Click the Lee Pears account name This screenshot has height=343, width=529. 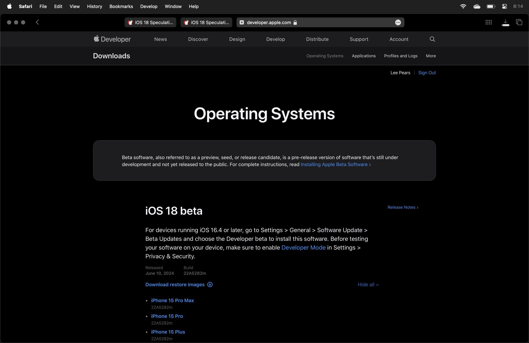(400, 73)
